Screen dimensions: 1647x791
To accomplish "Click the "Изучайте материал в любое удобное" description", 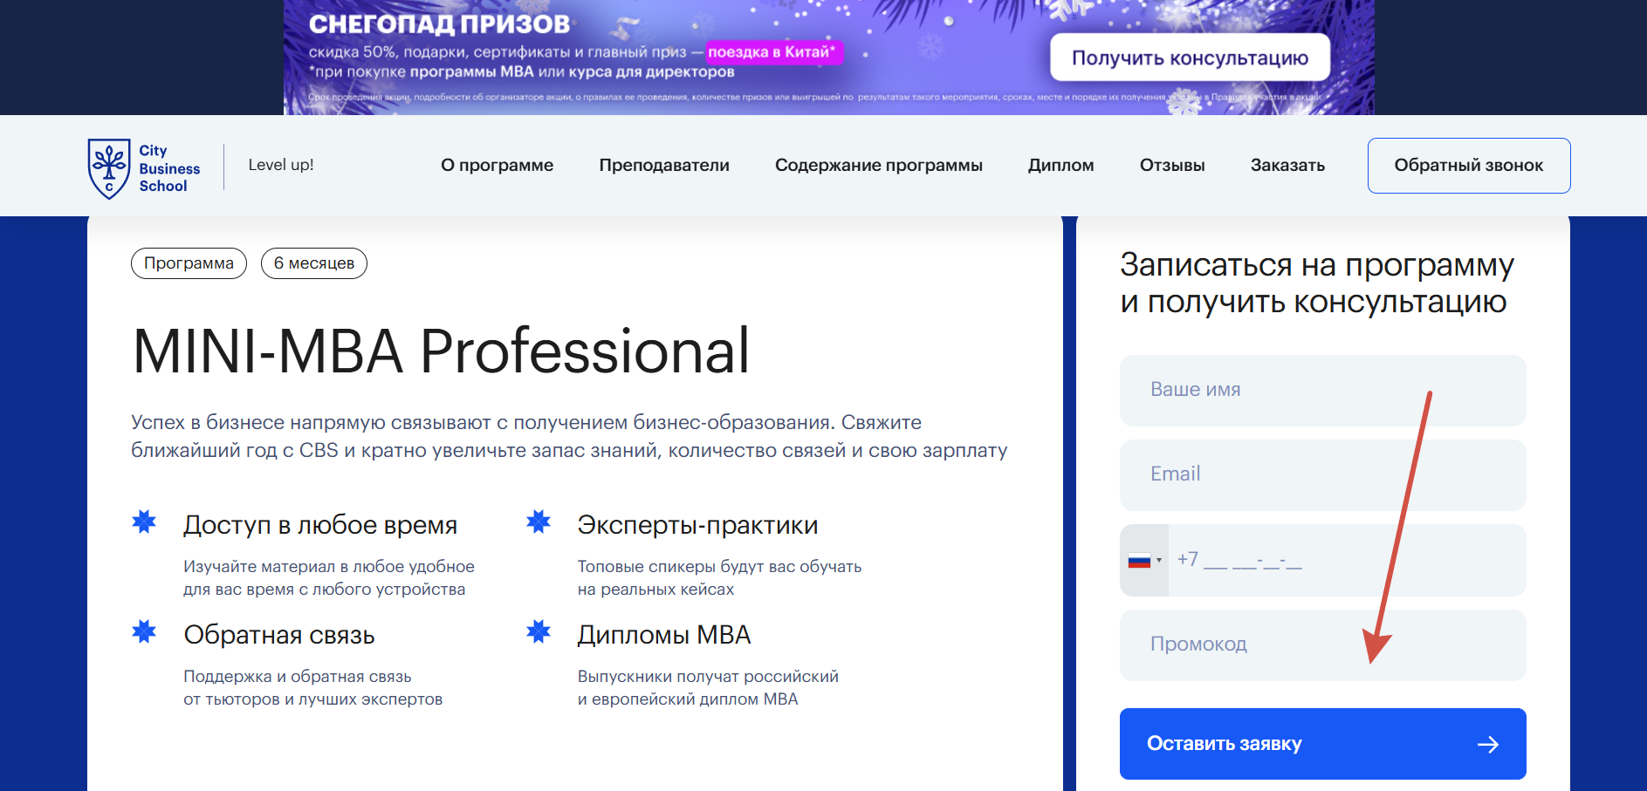I will point(329,567).
